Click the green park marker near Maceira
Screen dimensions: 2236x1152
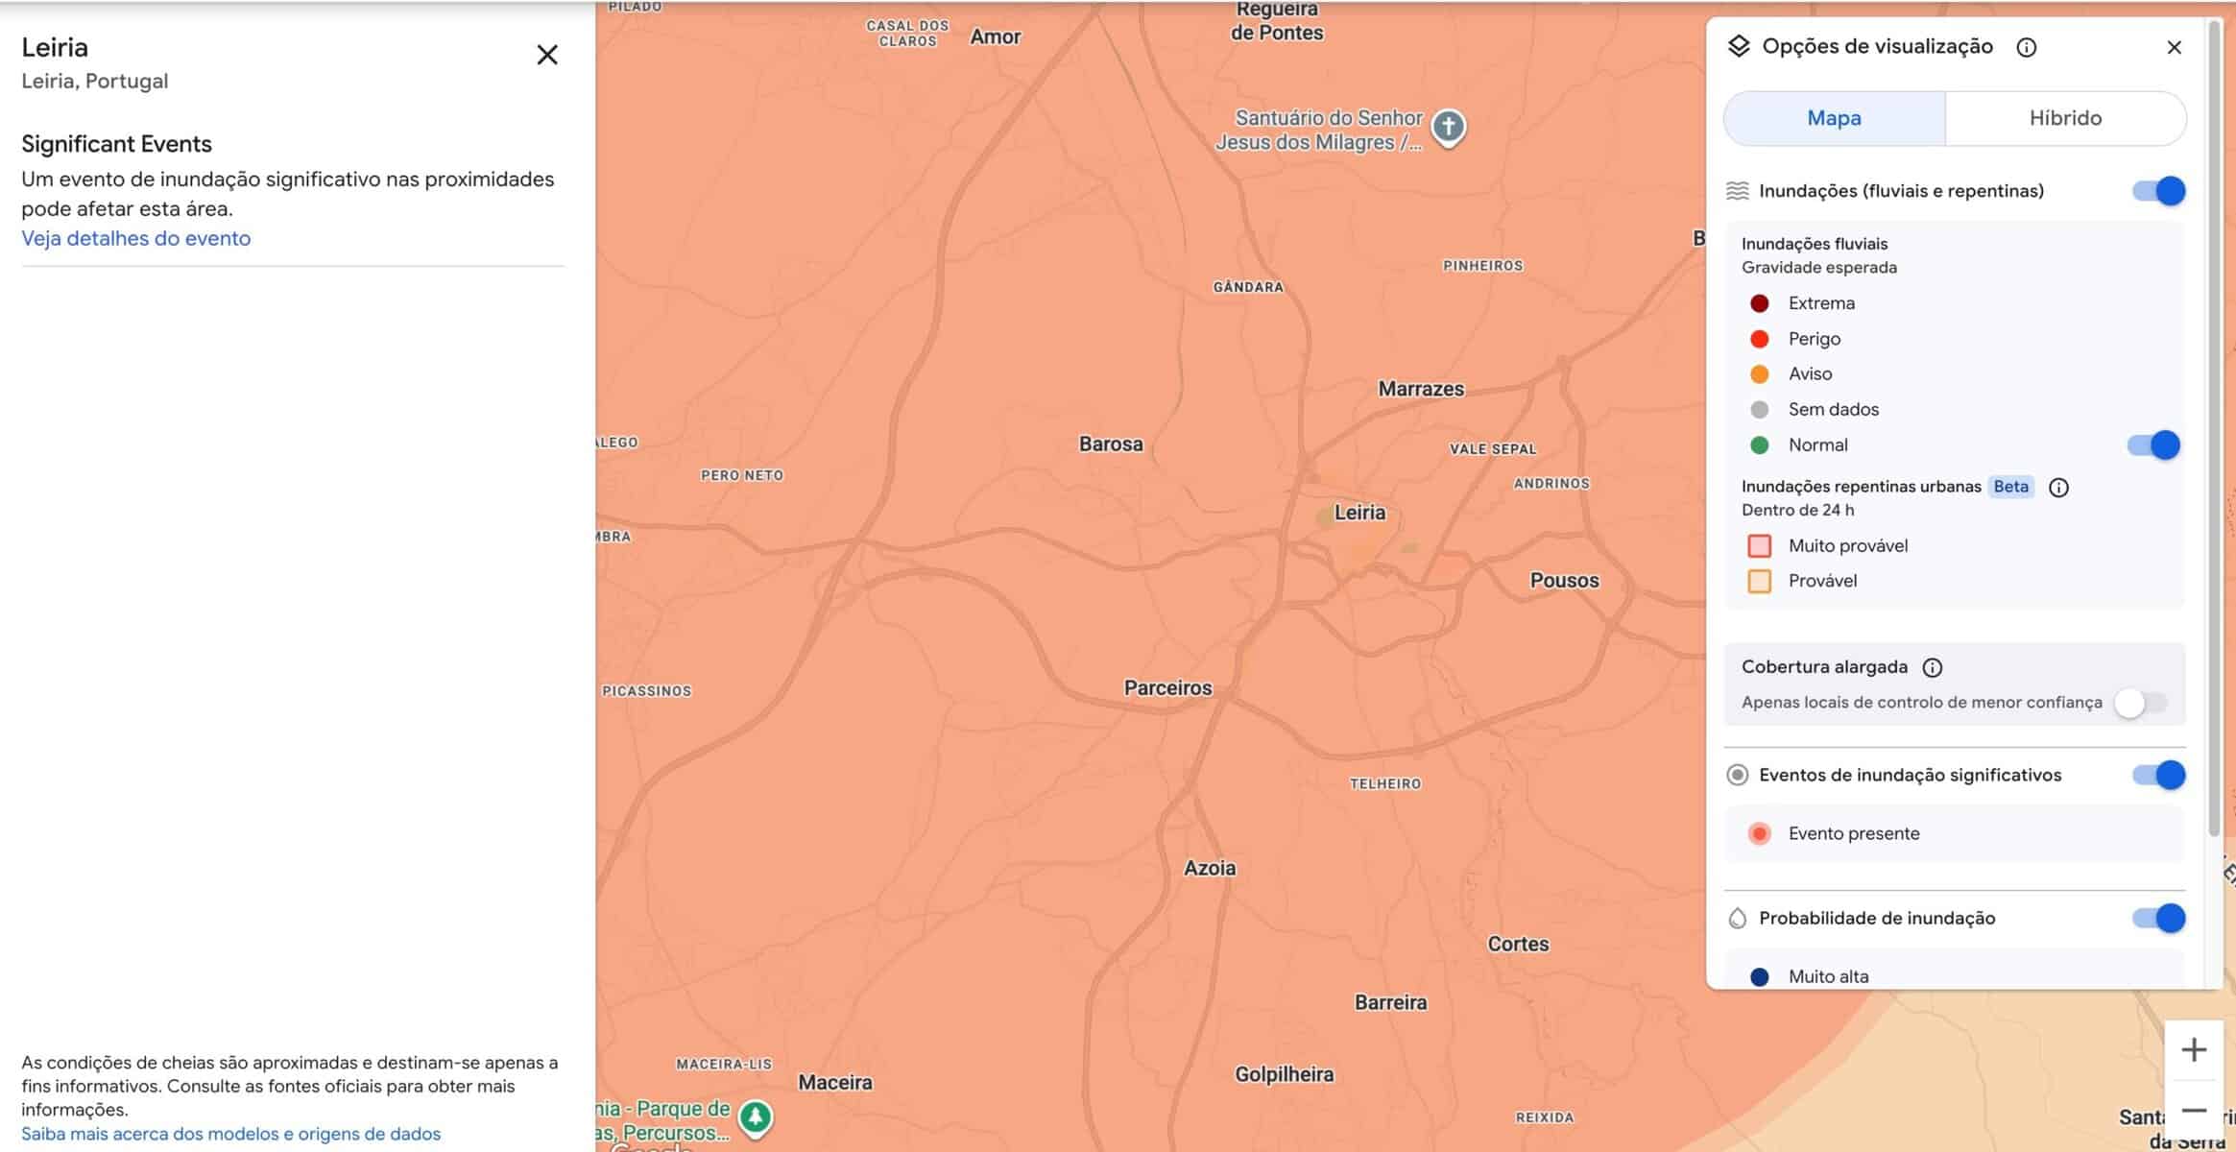coord(756,1116)
